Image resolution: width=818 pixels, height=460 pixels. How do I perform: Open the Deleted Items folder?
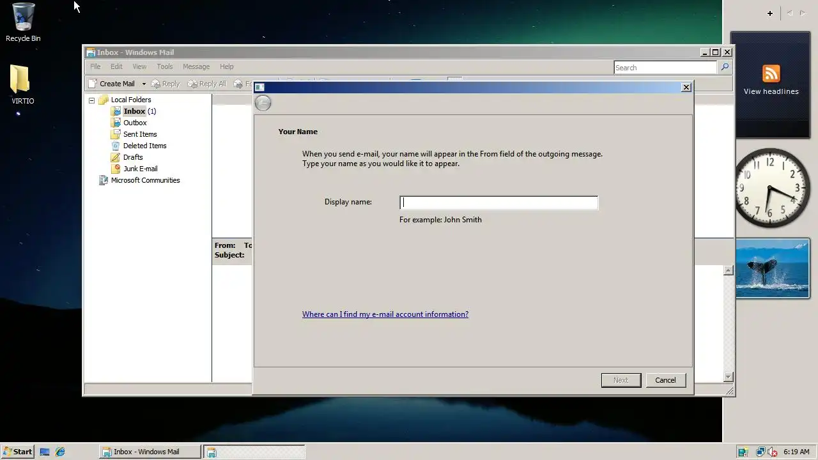139,146
